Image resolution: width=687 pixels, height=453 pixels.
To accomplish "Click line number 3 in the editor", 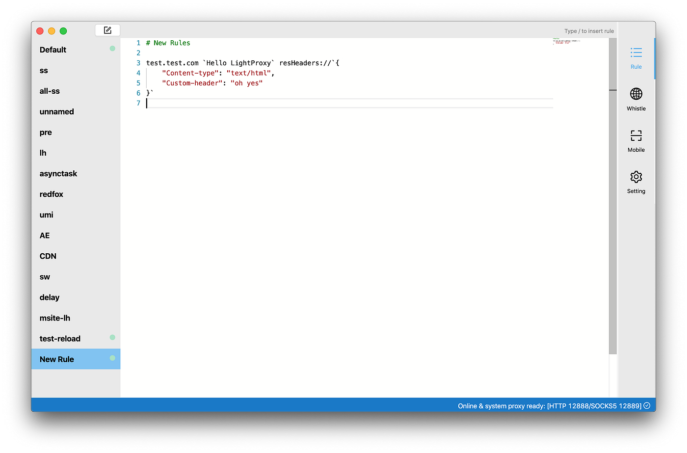I will [x=138, y=63].
